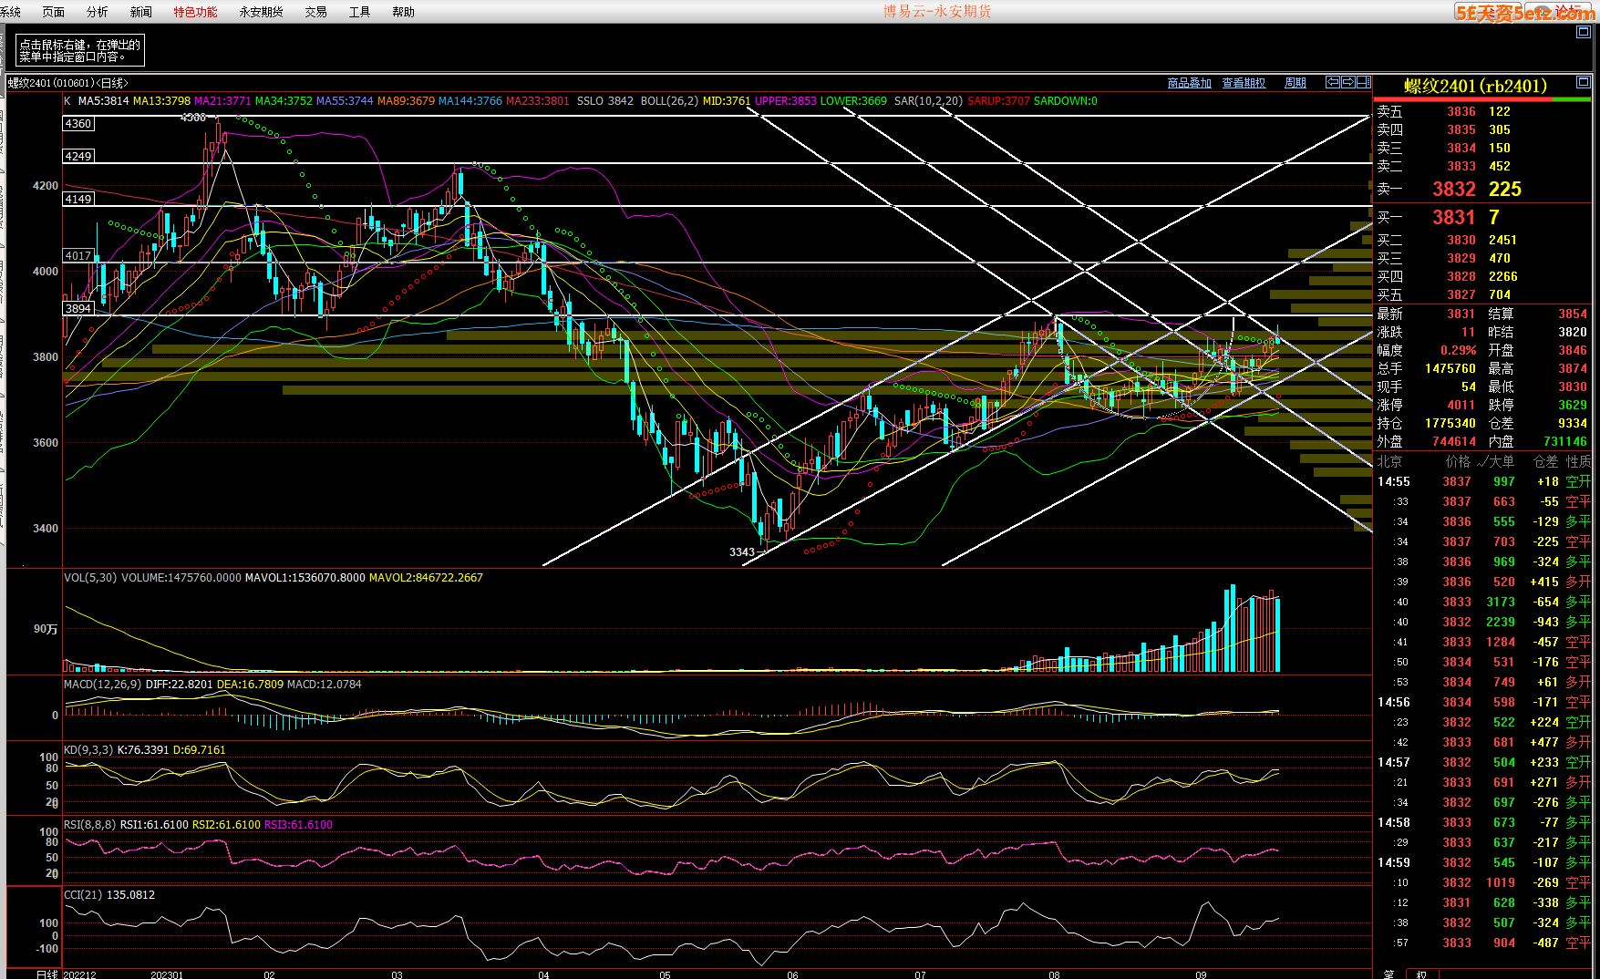Screen dimensions: 1600x979
Task: Switch to the 权 tab below the tick list
Action: (x=1421, y=974)
